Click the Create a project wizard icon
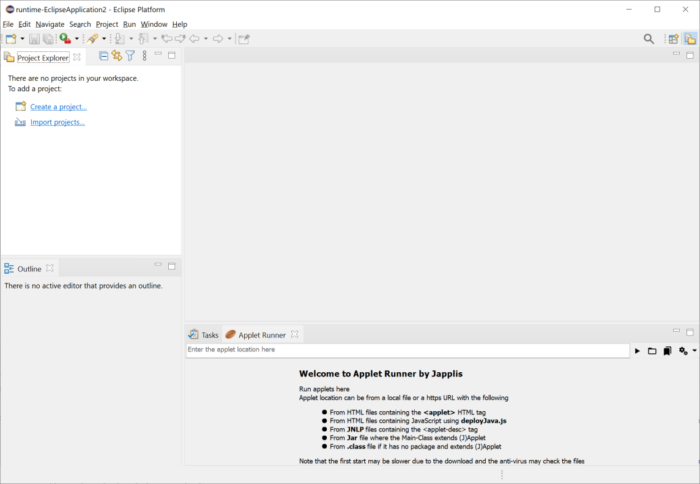 (x=21, y=106)
